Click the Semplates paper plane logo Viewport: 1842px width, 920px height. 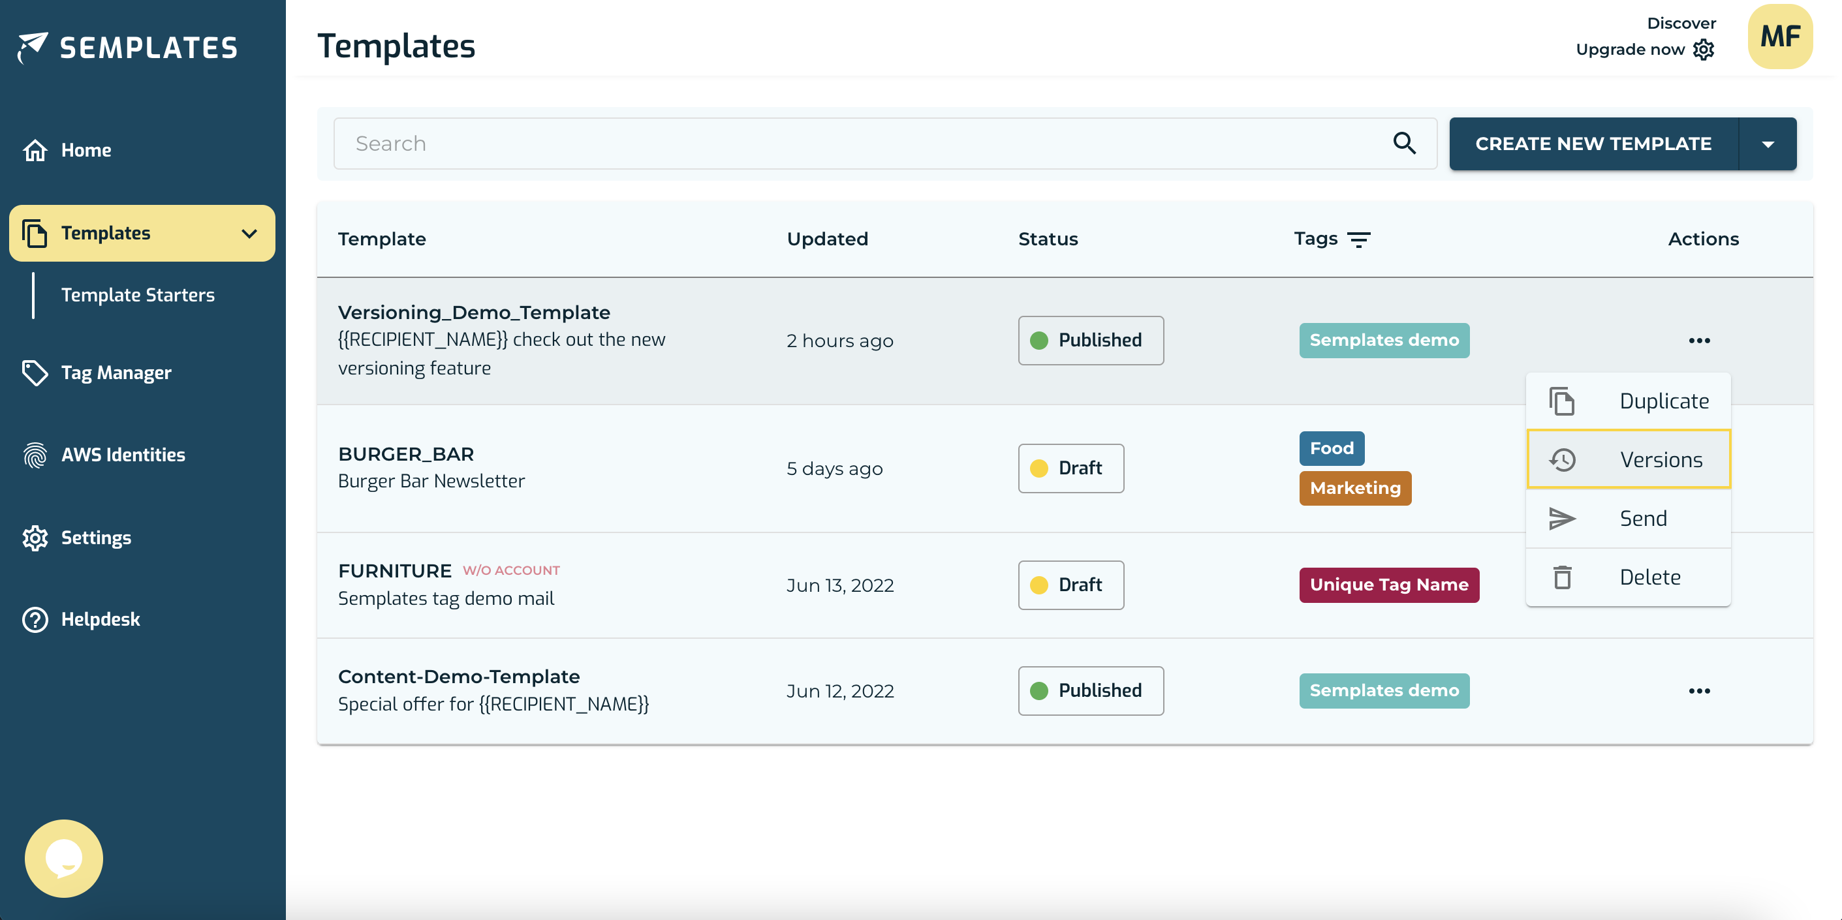click(32, 47)
